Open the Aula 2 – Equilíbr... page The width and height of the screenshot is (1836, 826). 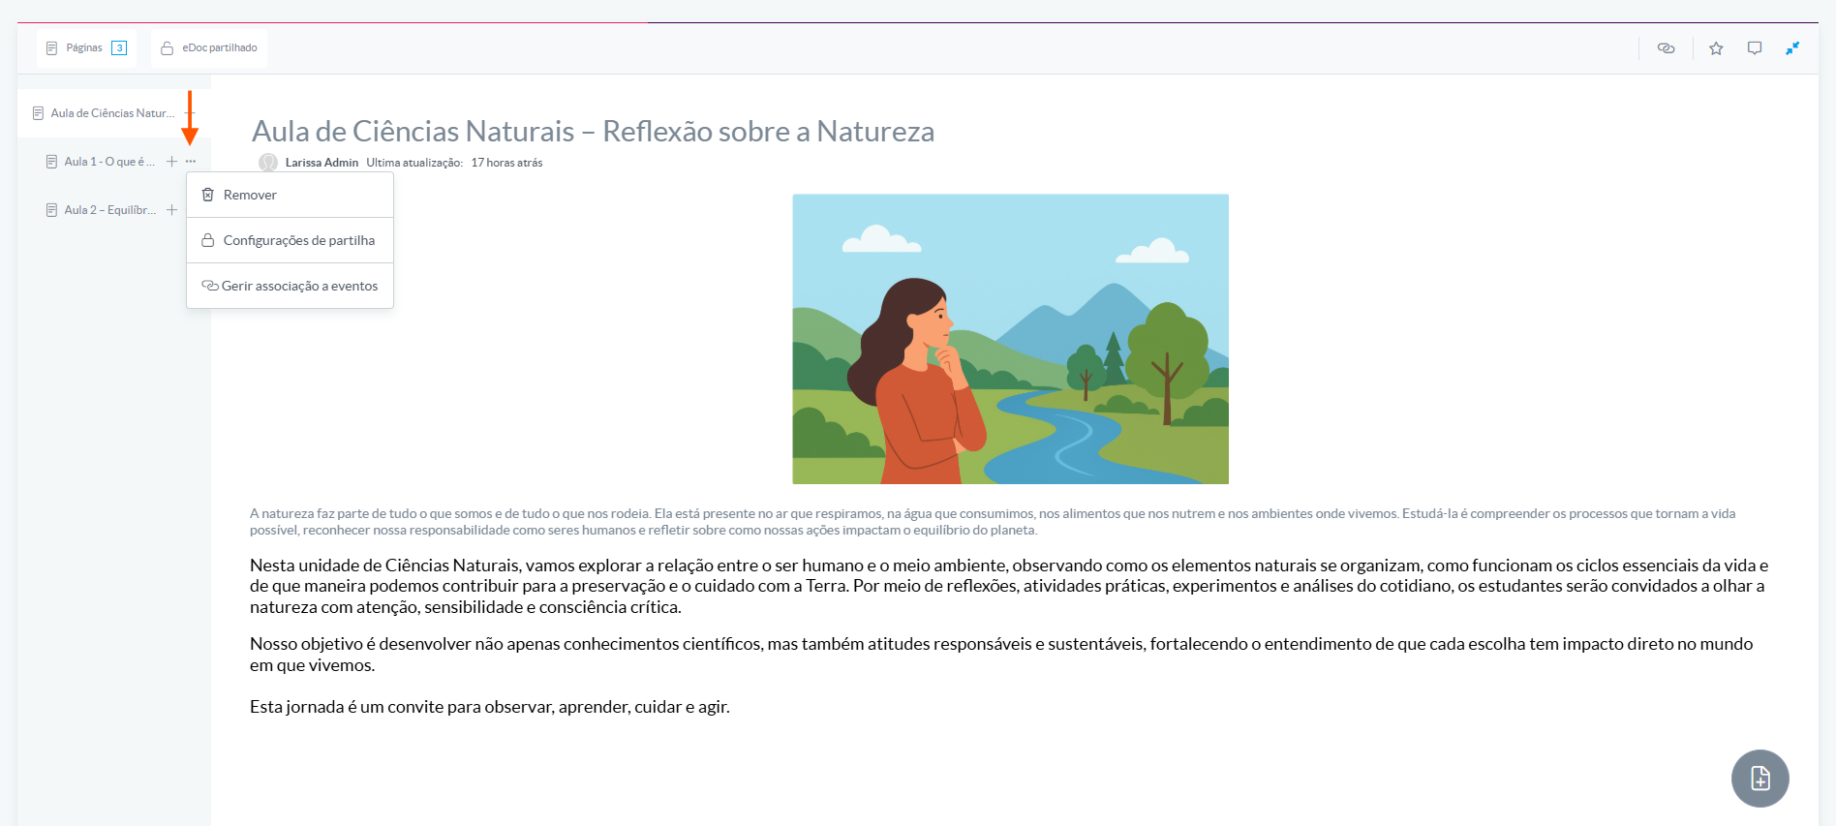pos(109,210)
